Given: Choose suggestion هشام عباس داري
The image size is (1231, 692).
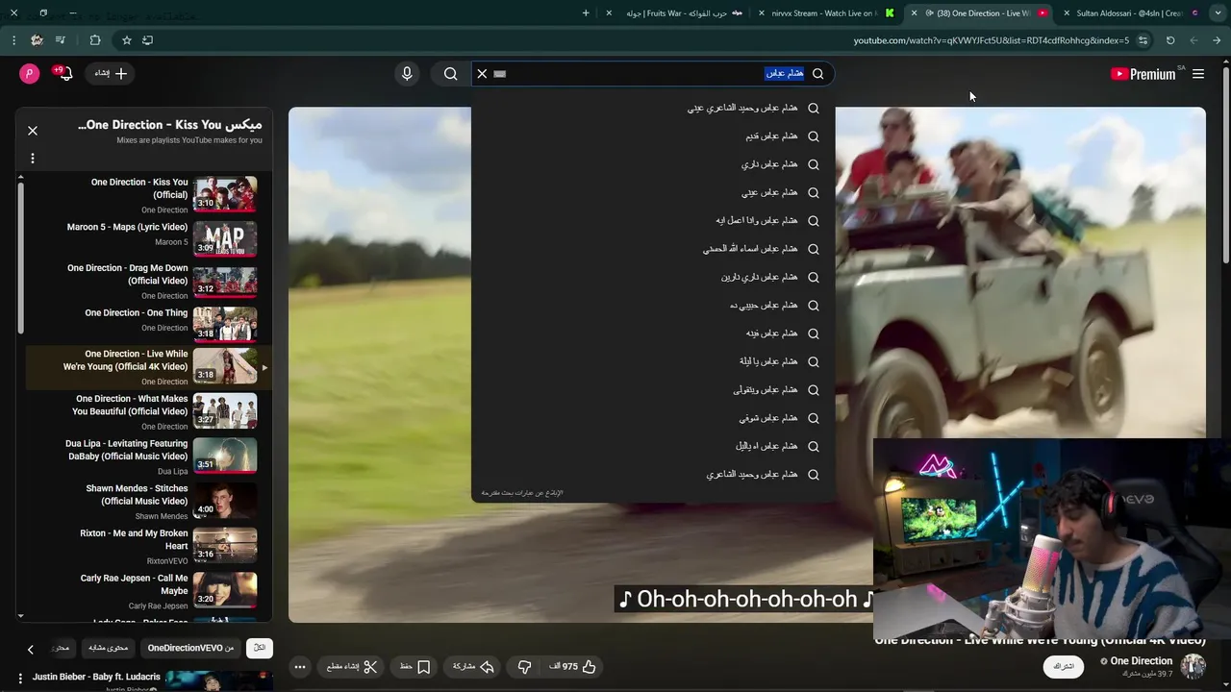Looking at the screenshot, I should pos(653,164).
